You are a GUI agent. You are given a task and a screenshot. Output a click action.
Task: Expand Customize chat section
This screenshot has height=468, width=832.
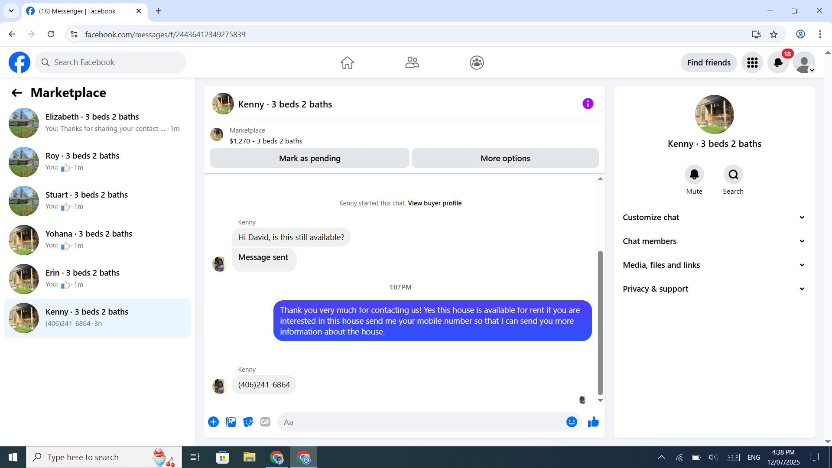point(714,218)
